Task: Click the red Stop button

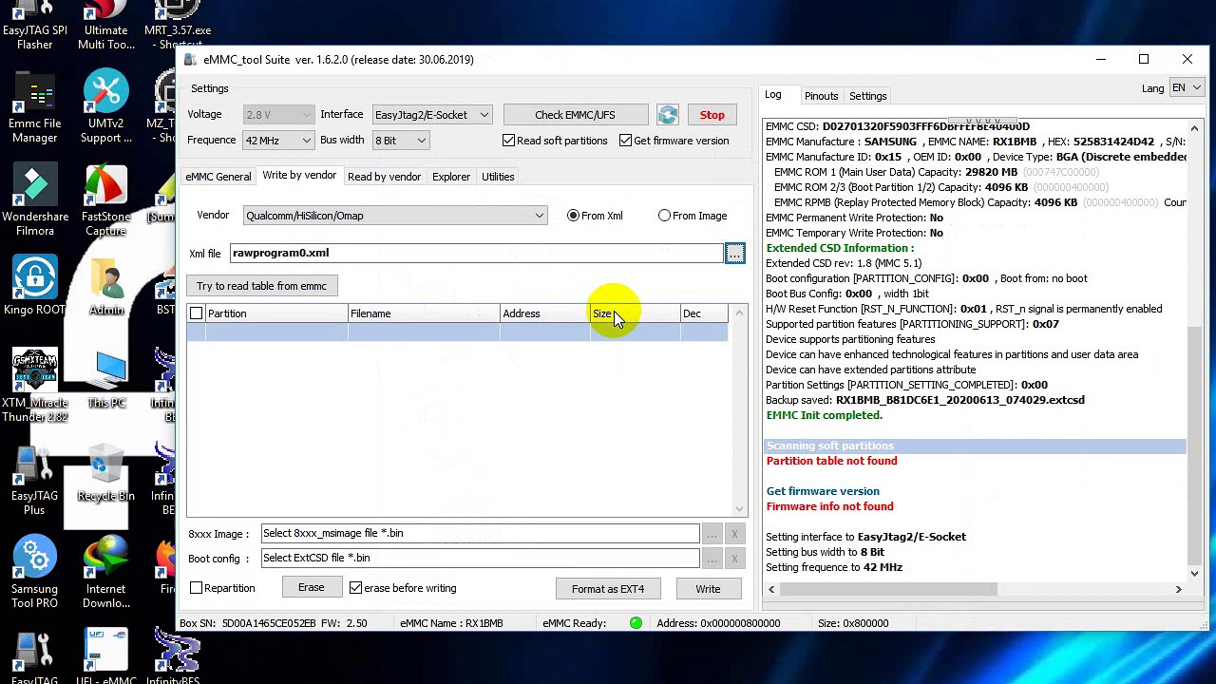Action: pos(712,115)
